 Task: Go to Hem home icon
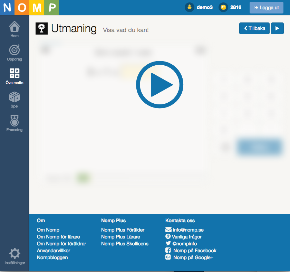(14, 27)
